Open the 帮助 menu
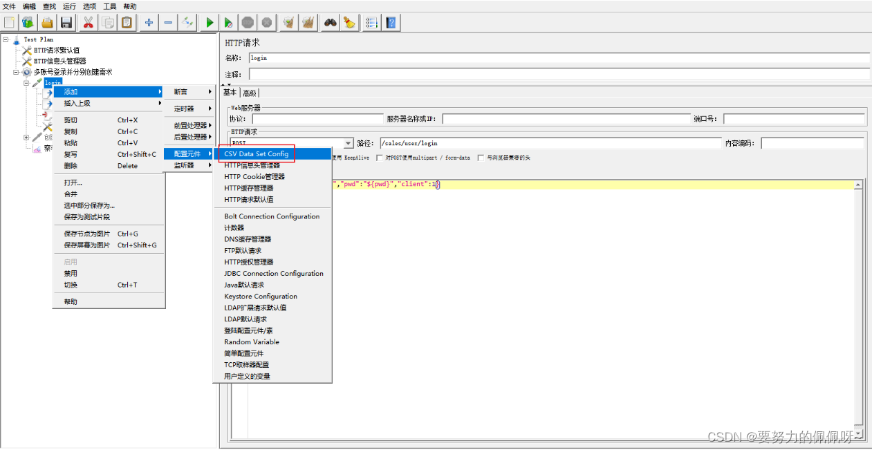 [130, 6]
